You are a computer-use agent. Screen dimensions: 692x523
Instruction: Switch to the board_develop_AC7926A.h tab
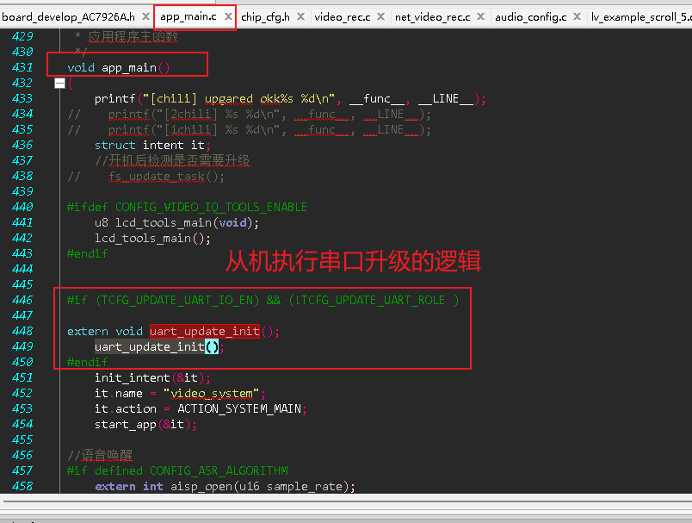coord(68,16)
